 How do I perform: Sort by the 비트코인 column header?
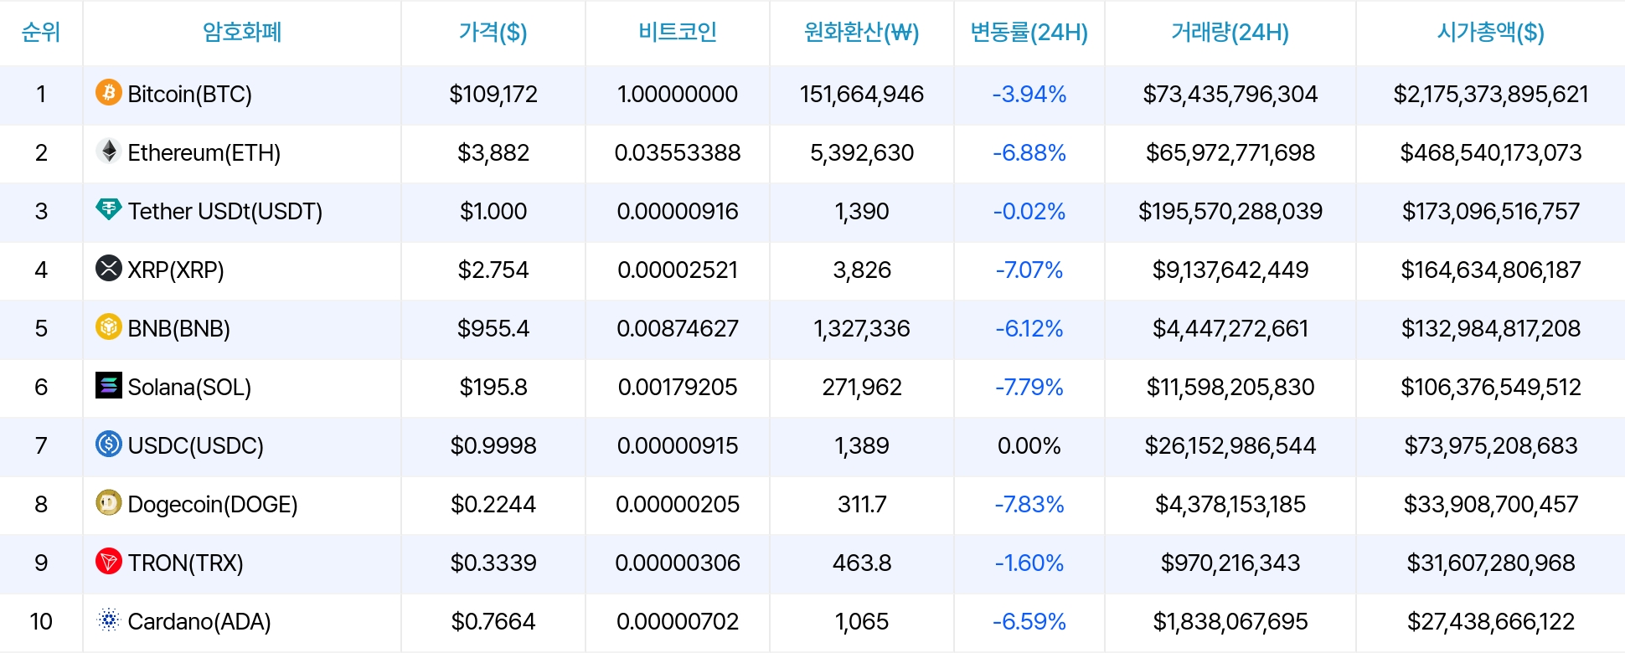click(x=678, y=32)
